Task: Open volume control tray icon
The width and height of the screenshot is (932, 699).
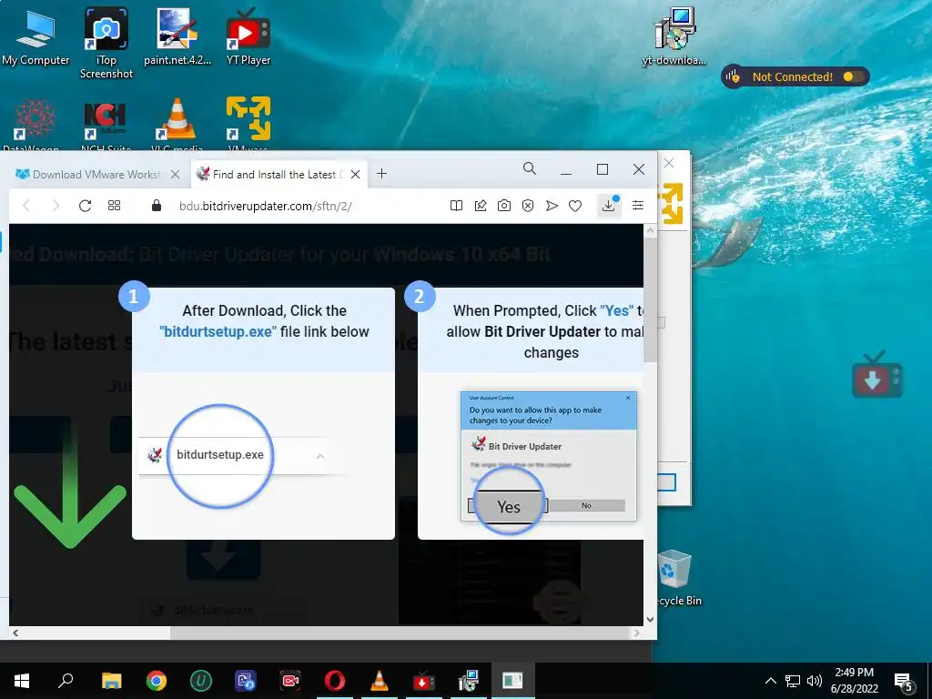Action: tap(815, 681)
